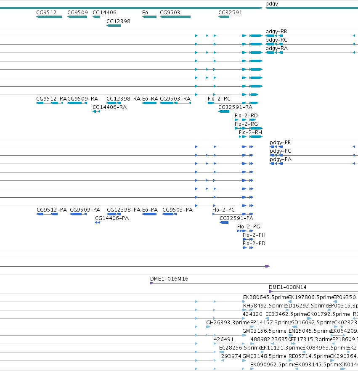This screenshot has width=358, height=371.
Task: Select the CG12398-RA transcript
Action: point(114,103)
